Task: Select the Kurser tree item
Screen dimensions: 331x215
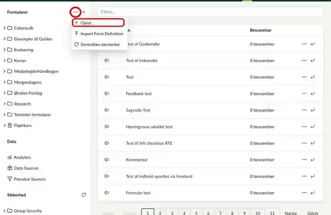Action: point(20,61)
